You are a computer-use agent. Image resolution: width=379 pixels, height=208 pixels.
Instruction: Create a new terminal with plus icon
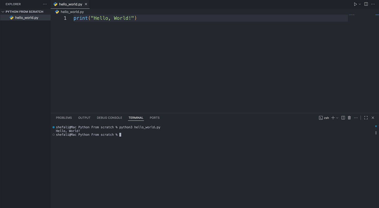point(333,118)
